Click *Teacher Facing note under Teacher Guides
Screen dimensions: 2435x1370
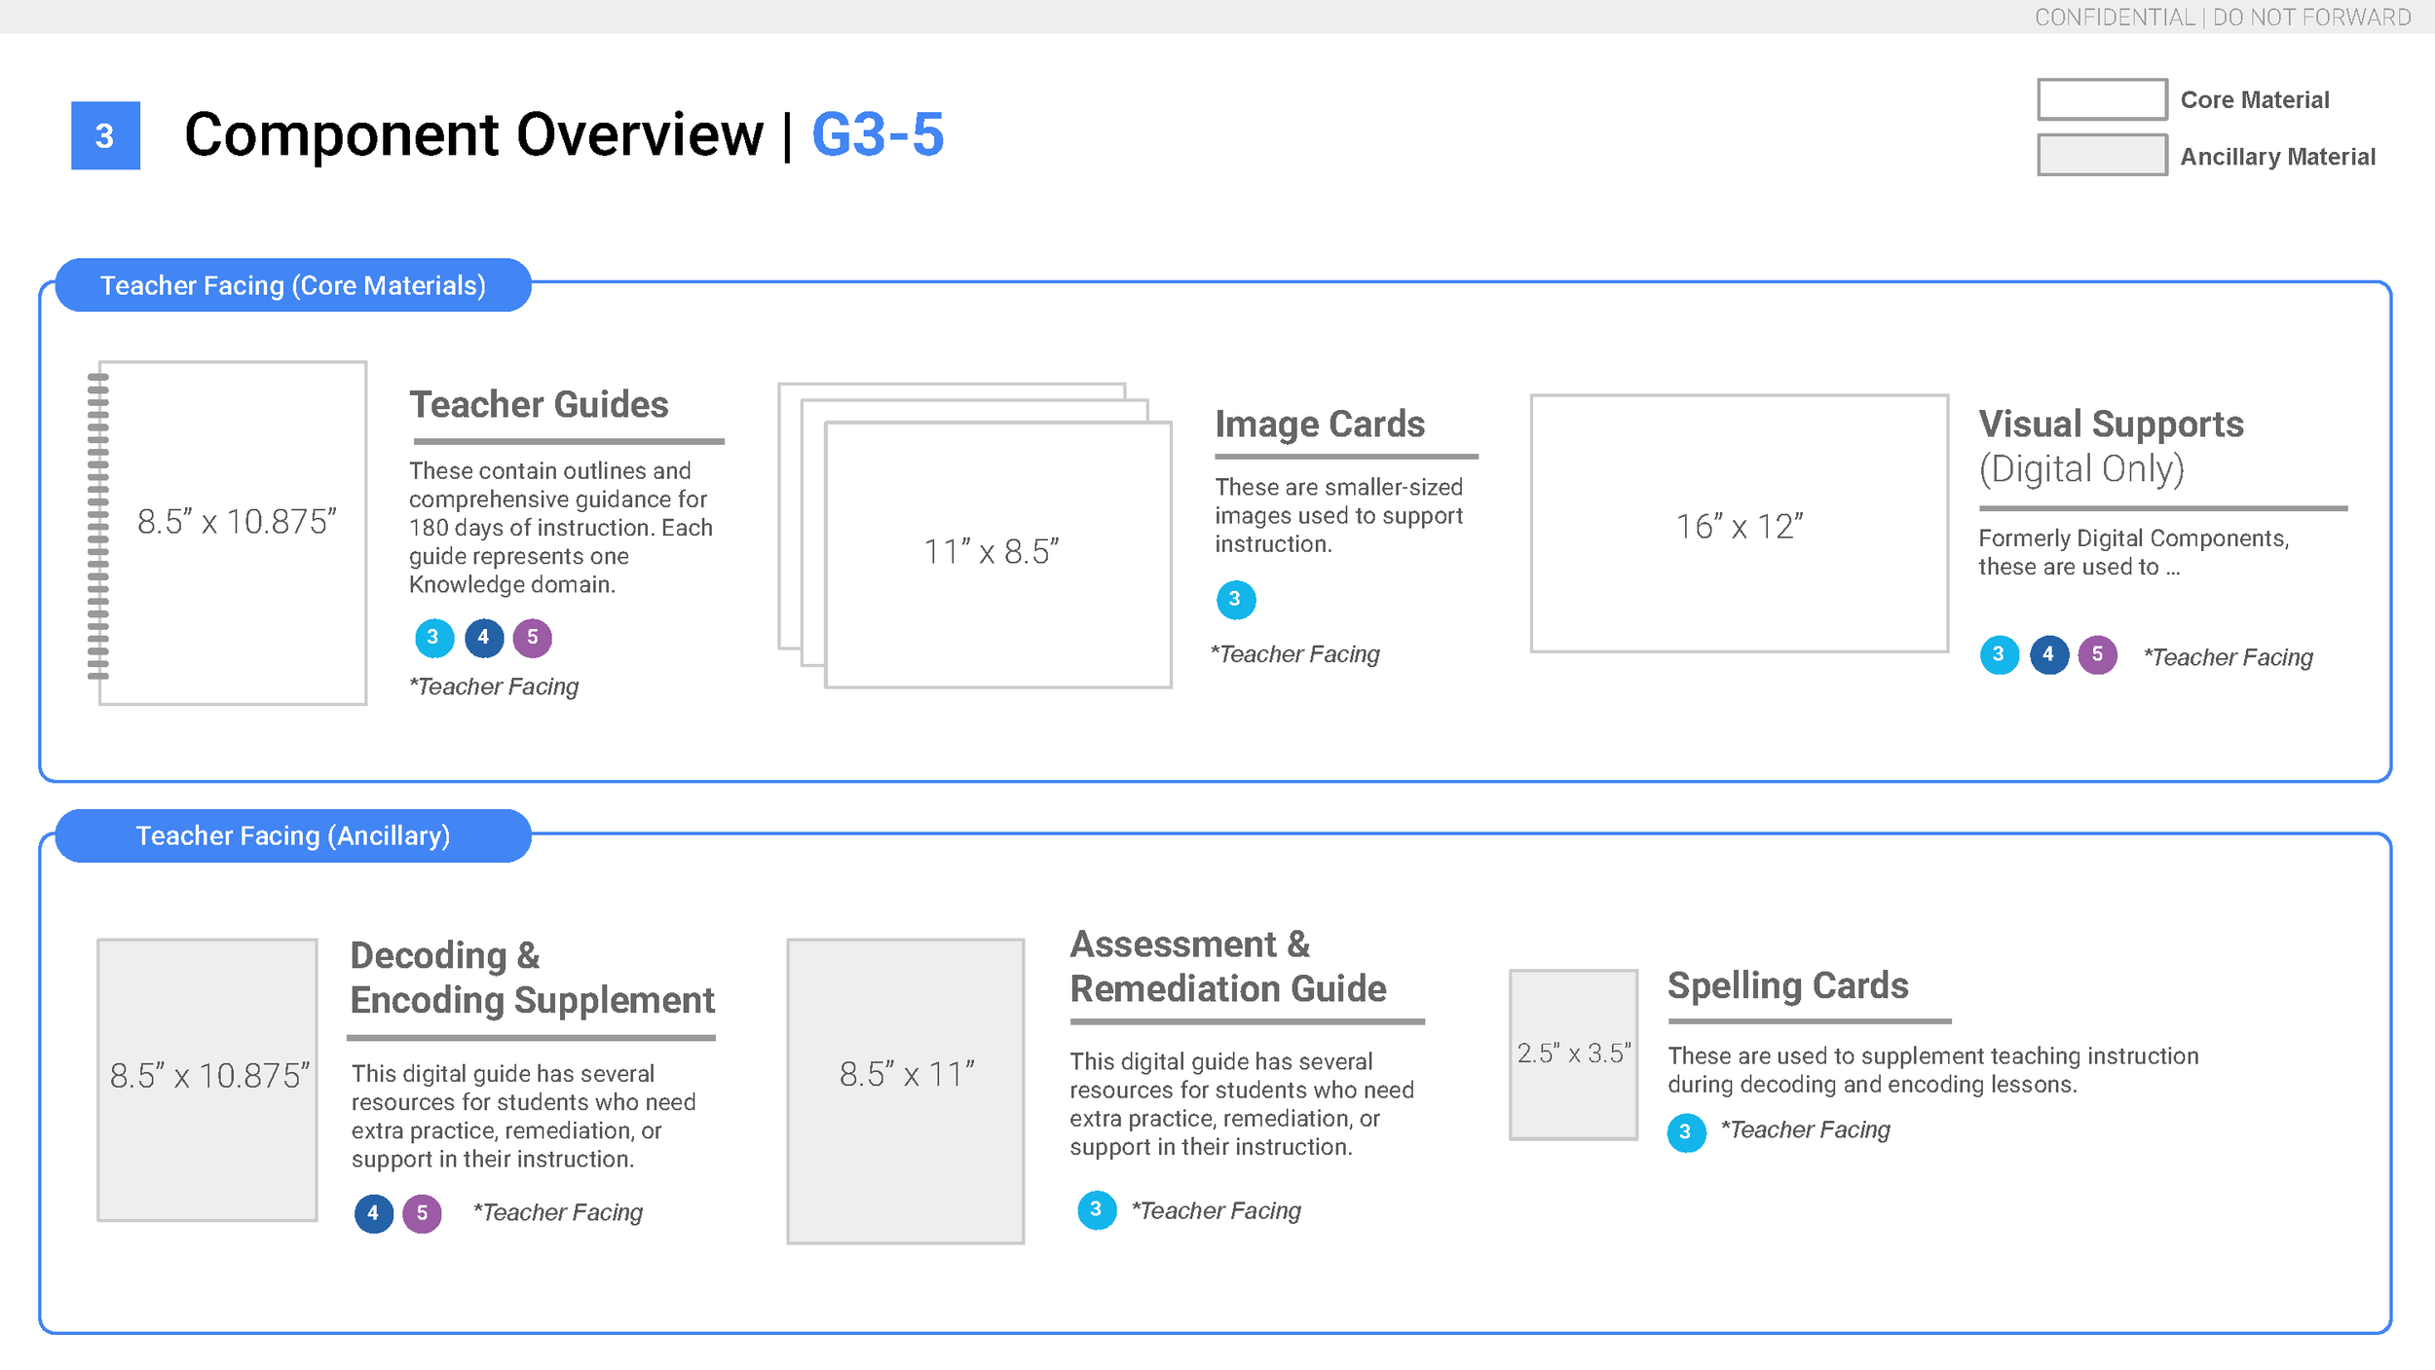pos(494,686)
